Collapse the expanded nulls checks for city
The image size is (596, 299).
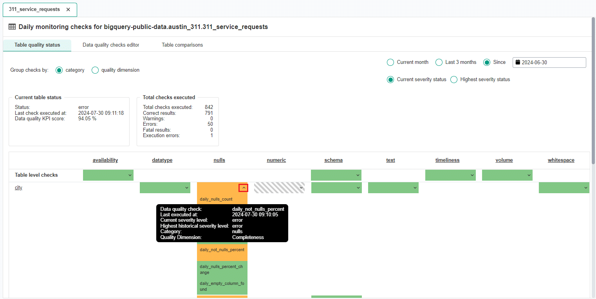244,188
